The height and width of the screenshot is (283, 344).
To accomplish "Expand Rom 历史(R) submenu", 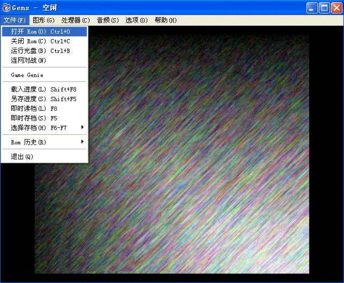I will coord(44,142).
